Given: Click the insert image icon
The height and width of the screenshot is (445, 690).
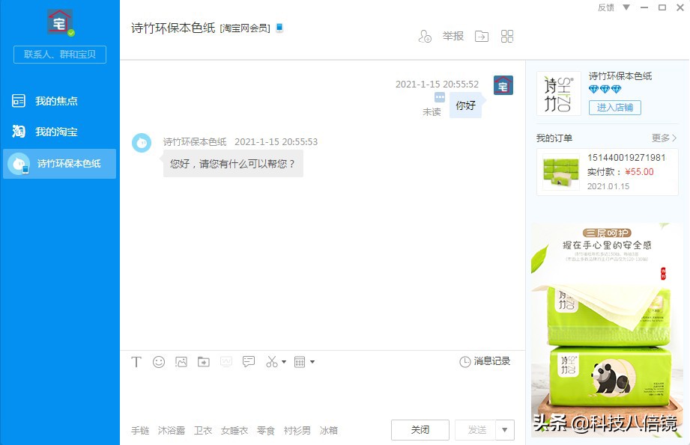Looking at the screenshot, I should pos(181,361).
